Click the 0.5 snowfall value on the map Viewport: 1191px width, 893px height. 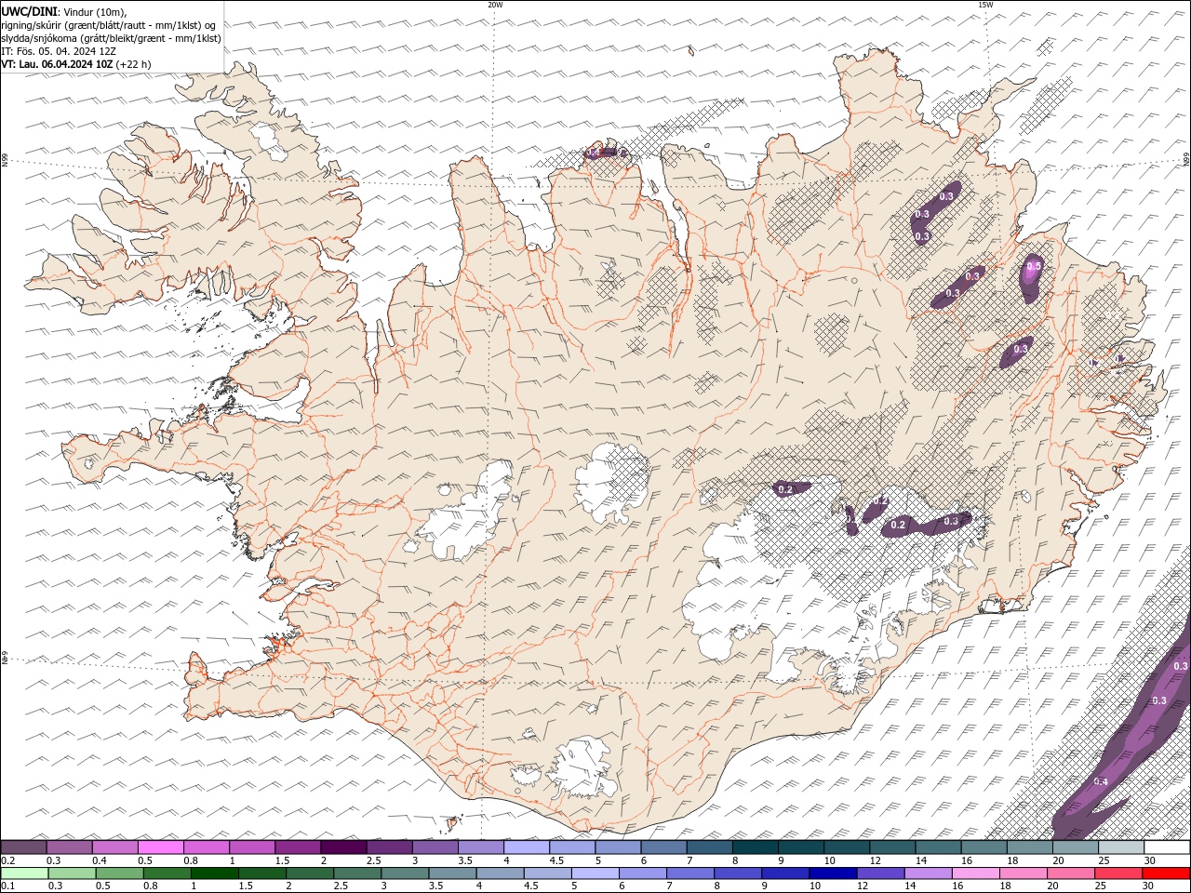(1033, 267)
